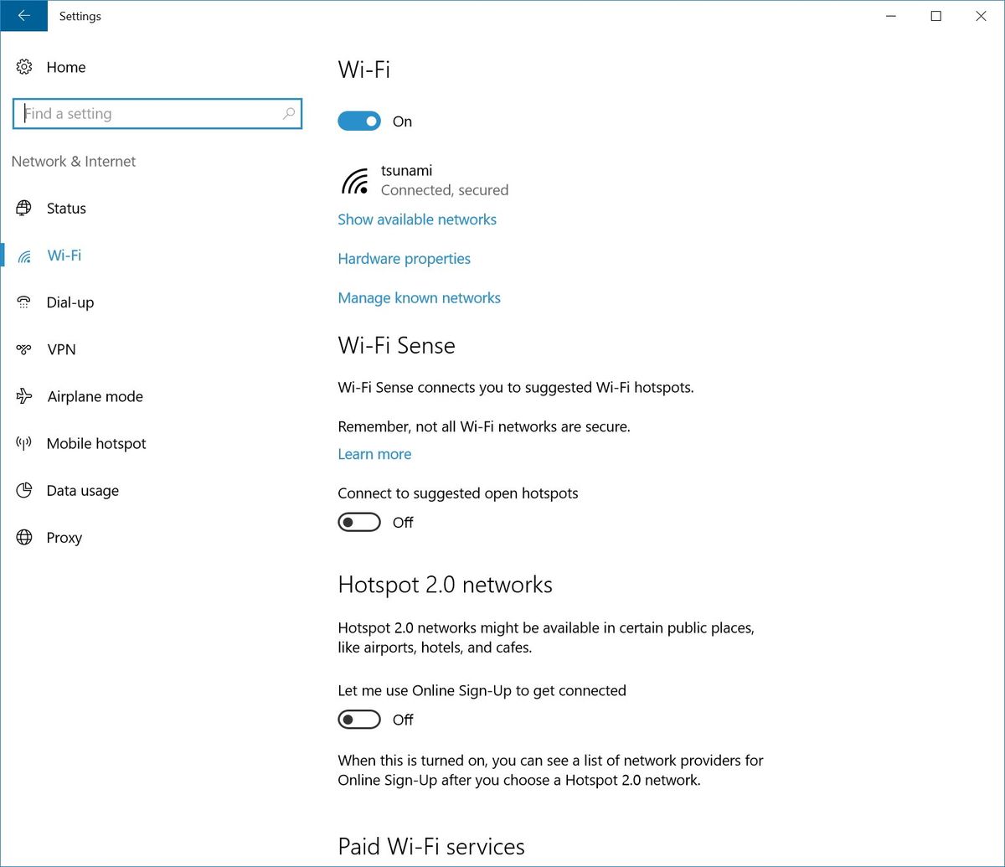Enable Connect to suggested open hotspots
This screenshot has height=867, width=1005.
tap(359, 521)
